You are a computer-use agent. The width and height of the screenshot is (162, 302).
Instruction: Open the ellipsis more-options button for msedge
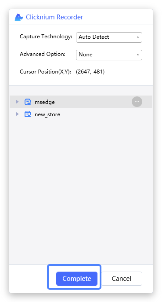pyautogui.click(x=137, y=102)
